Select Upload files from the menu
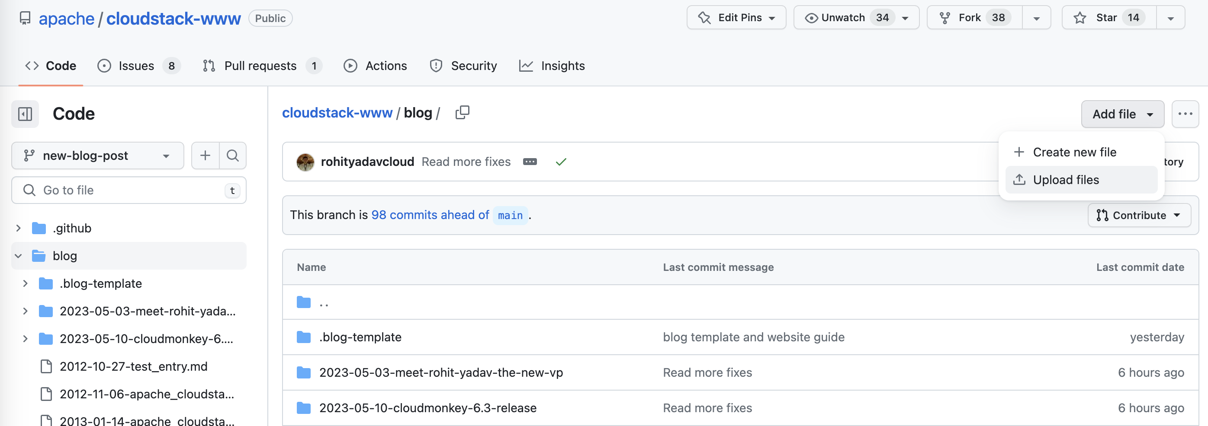Viewport: 1208px width, 426px height. pyautogui.click(x=1066, y=180)
